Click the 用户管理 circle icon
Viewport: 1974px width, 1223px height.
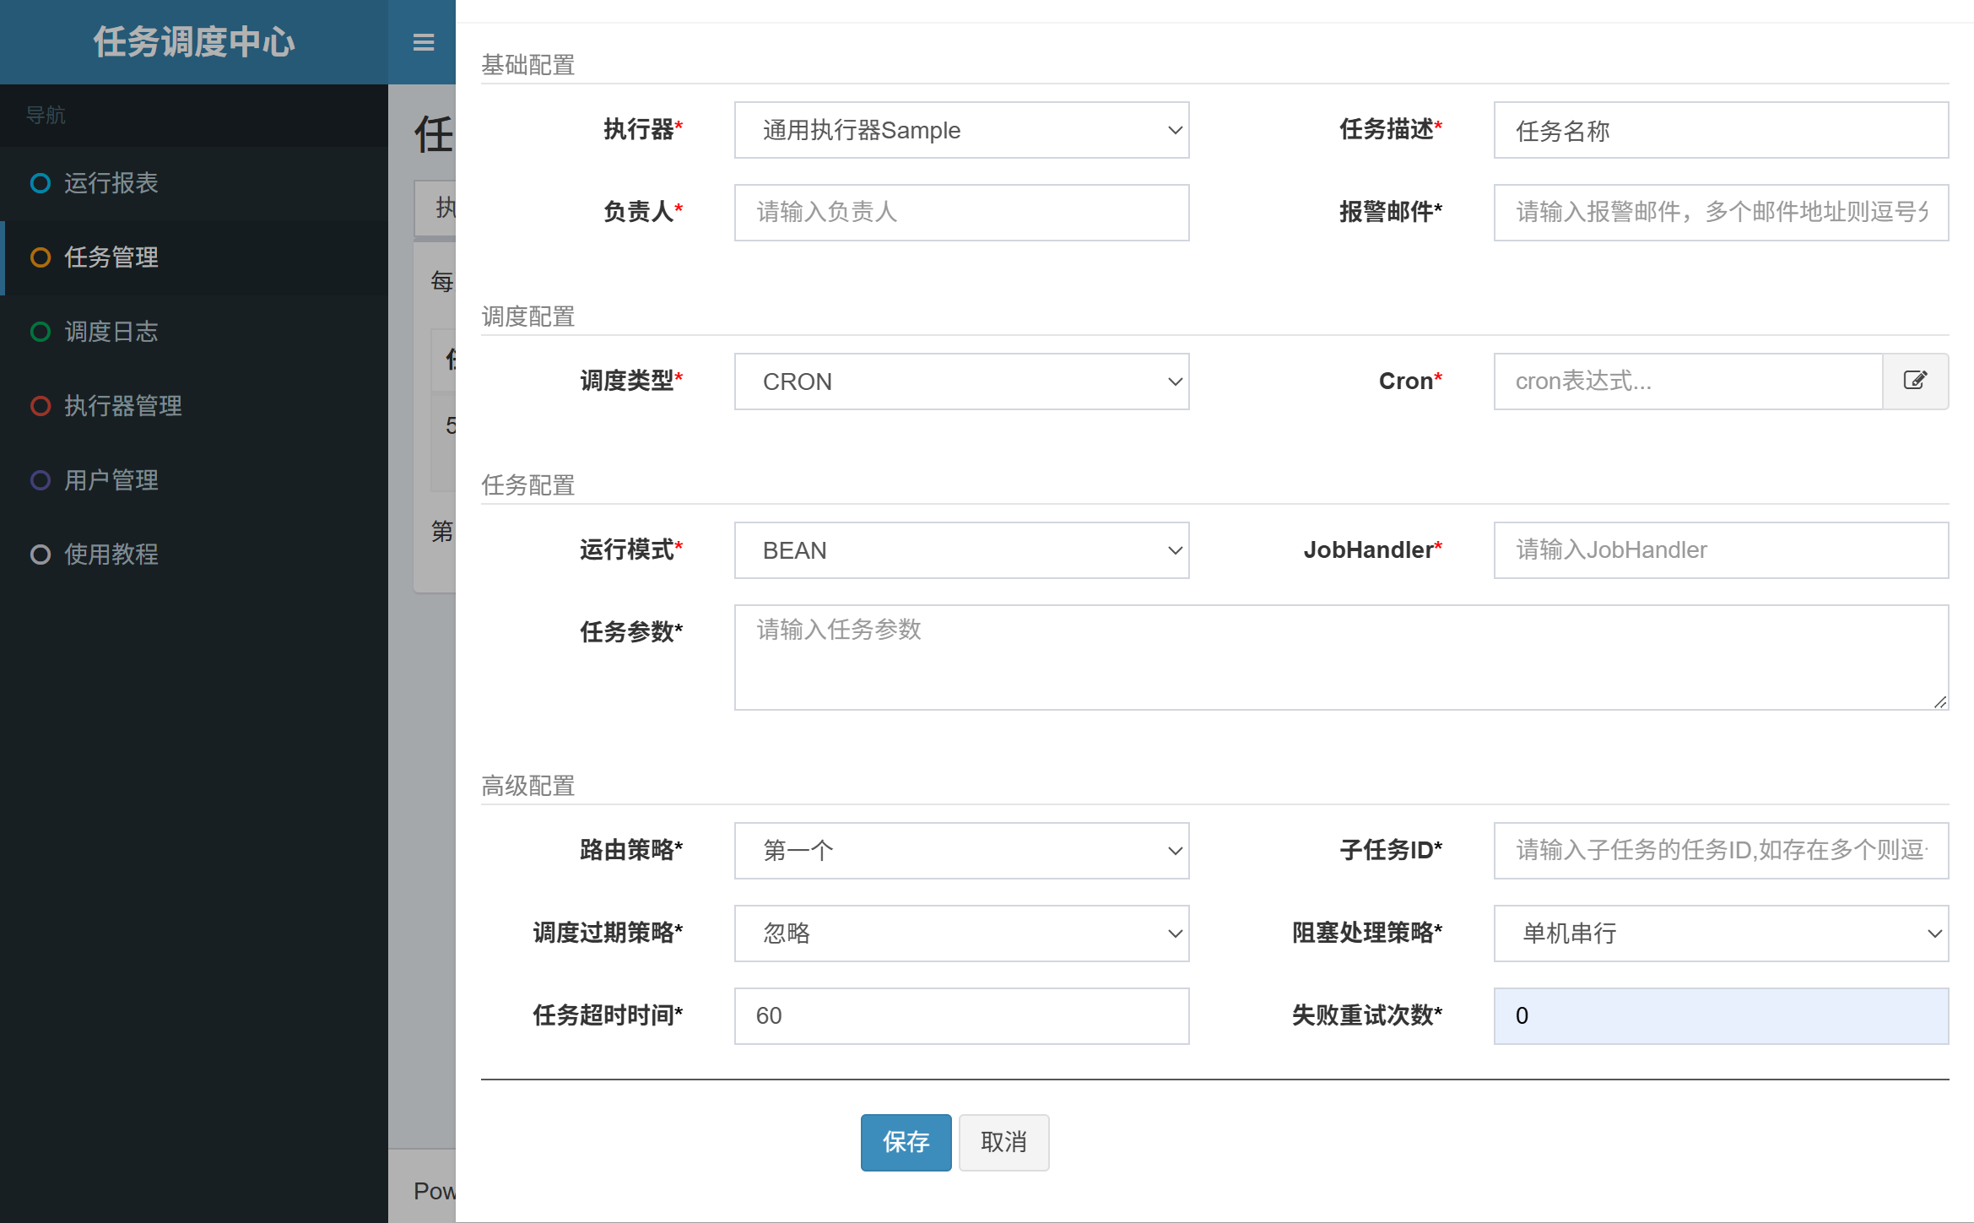(x=40, y=480)
